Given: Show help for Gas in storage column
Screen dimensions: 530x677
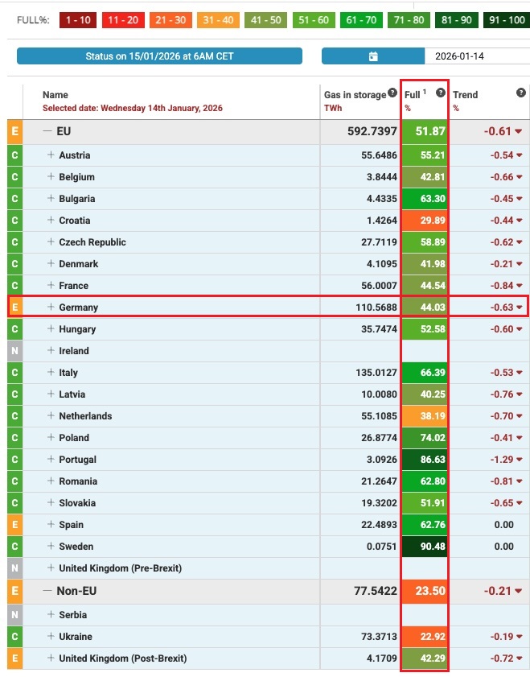Looking at the screenshot, I should (392, 93).
